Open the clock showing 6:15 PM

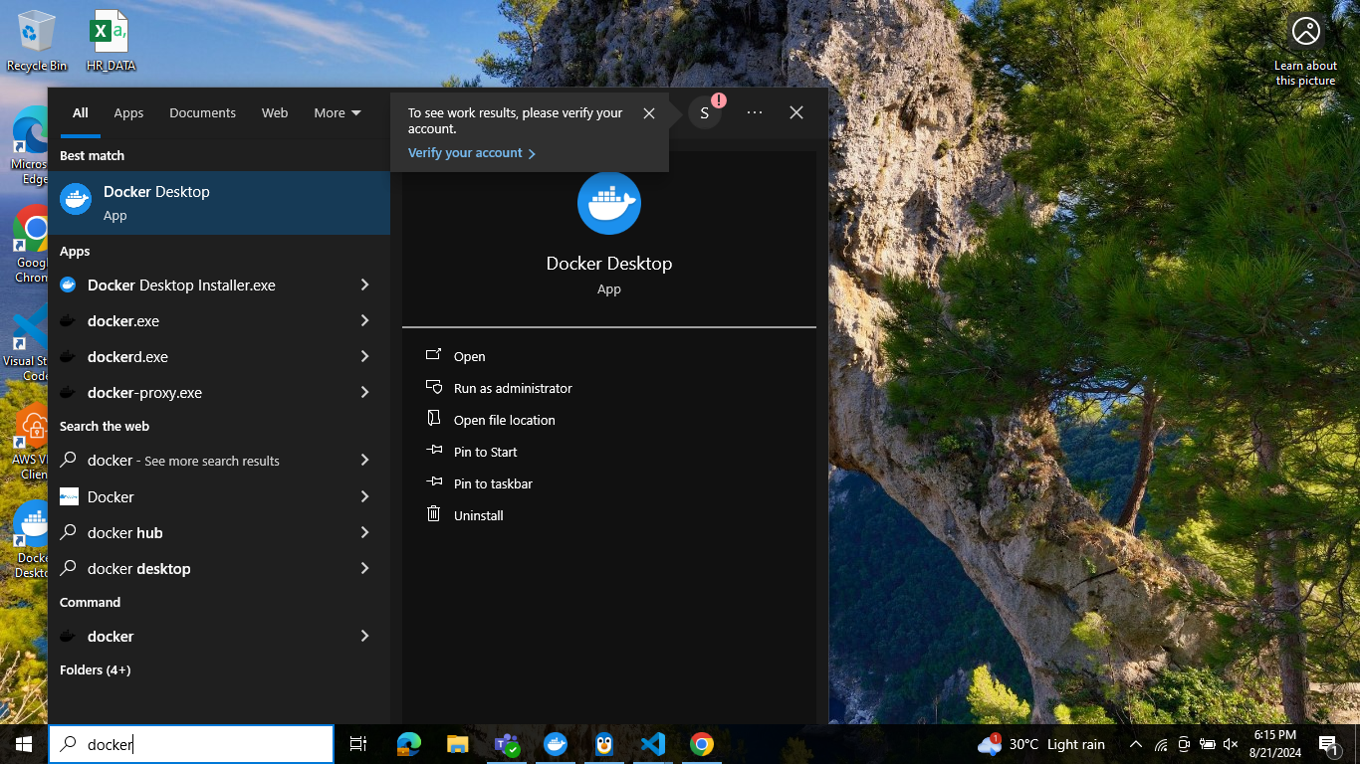click(x=1274, y=744)
